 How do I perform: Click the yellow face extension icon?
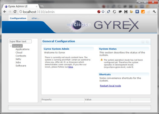point(131,12)
